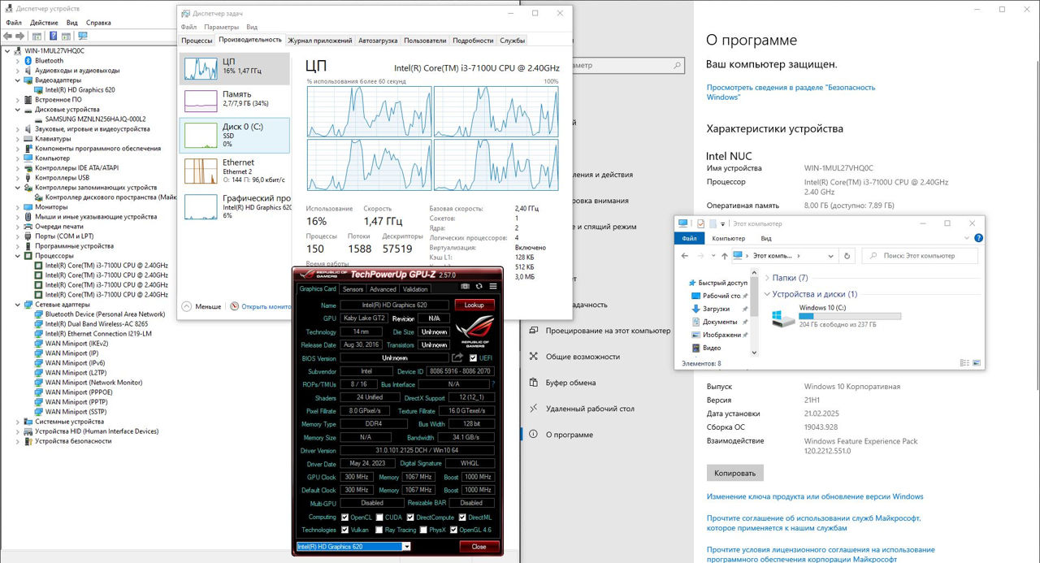Click the BIOS export share icon in GPU-Z
Viewport: 1040px width, 563px height.
pos(457,357)
